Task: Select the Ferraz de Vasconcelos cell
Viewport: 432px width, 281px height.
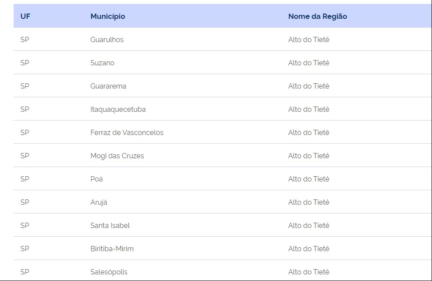Action: tap(127, 133)
